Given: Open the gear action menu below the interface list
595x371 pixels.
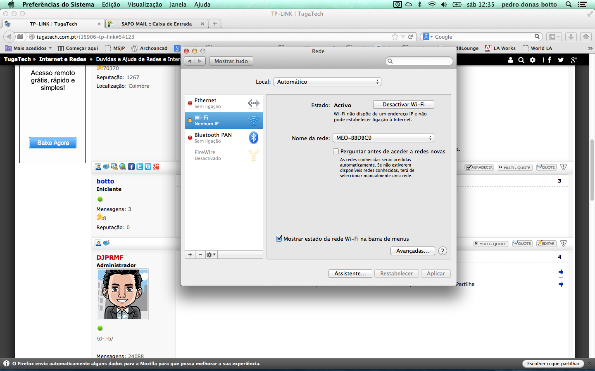Looking at the screenshot, I should 211,255.
